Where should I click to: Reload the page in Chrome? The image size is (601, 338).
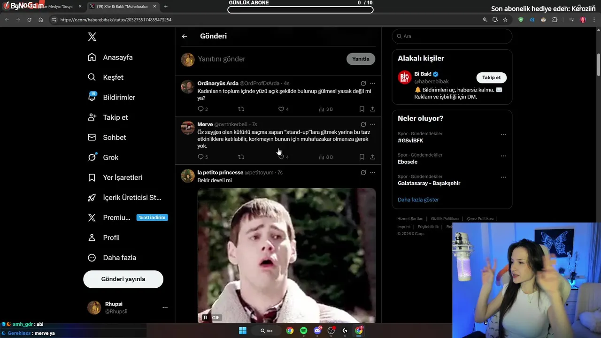(29, 20)
